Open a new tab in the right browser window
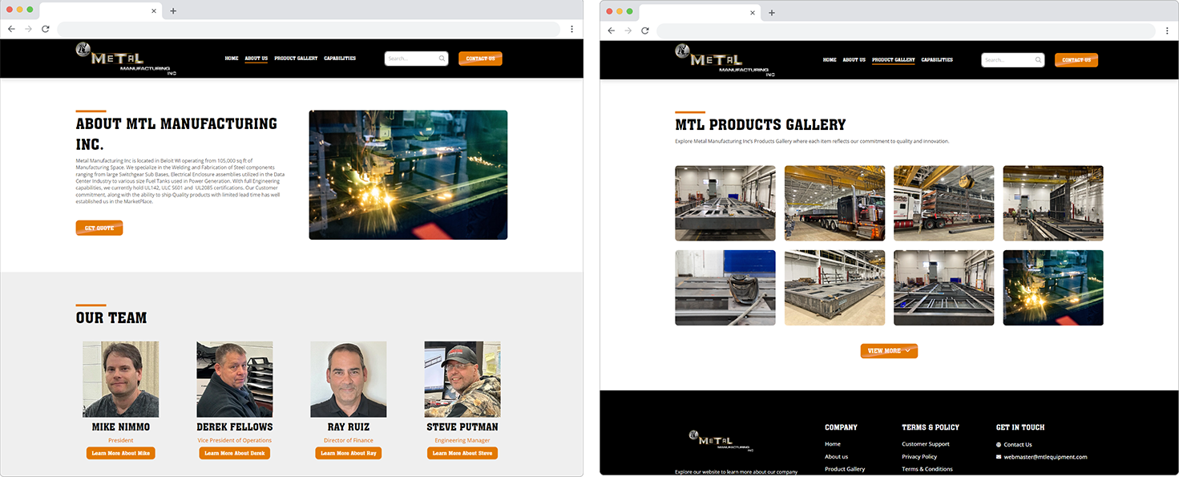This screenshot has width=1179, height=477. 772,13
